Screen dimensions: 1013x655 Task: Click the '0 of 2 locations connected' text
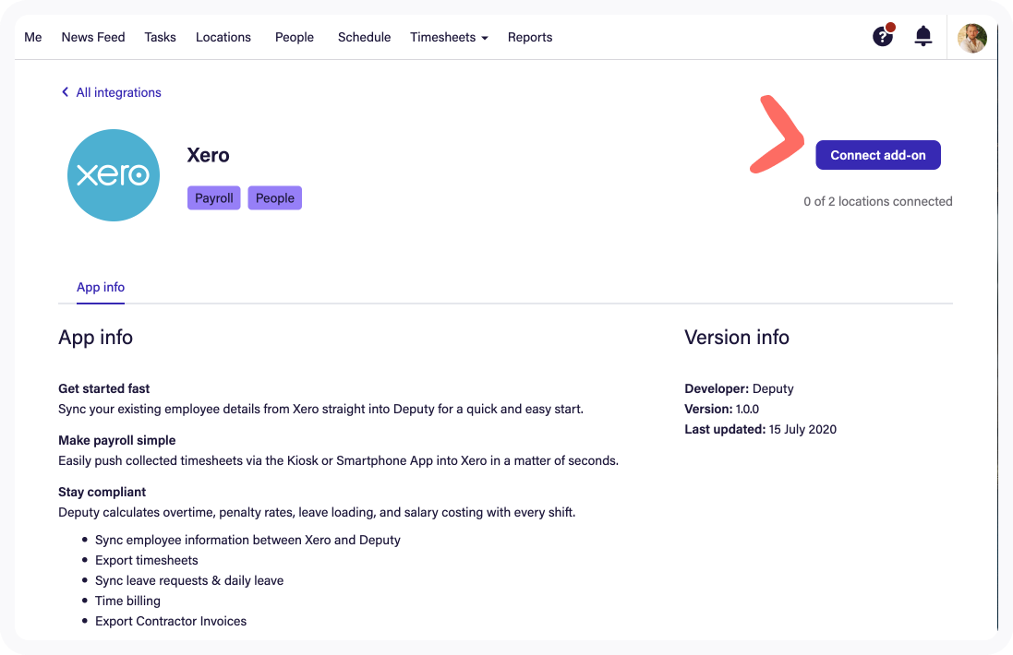click(x=878, y=201)
